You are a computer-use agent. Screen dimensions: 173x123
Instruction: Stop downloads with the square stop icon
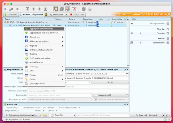pyautogui.click(x=17, y=9)
